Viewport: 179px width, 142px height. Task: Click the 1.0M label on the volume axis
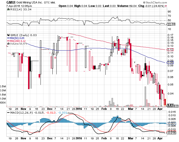coord(3,99)
